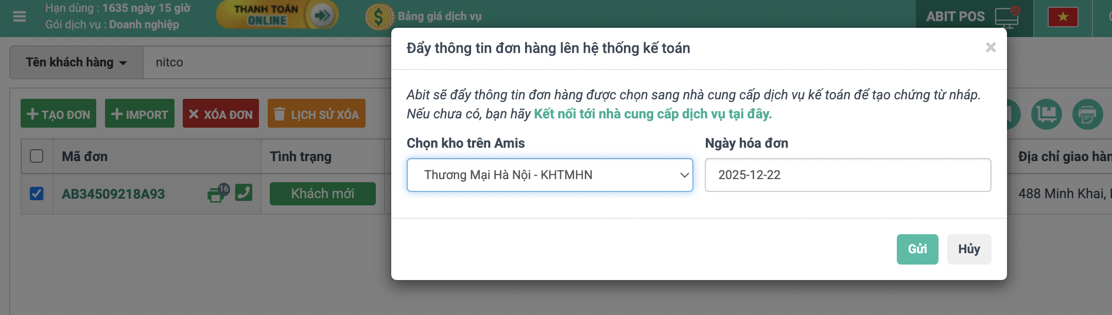1112x315 pixels.
Task: Open ABIT POS monitor icon
Action: (x=1006, y=17)
